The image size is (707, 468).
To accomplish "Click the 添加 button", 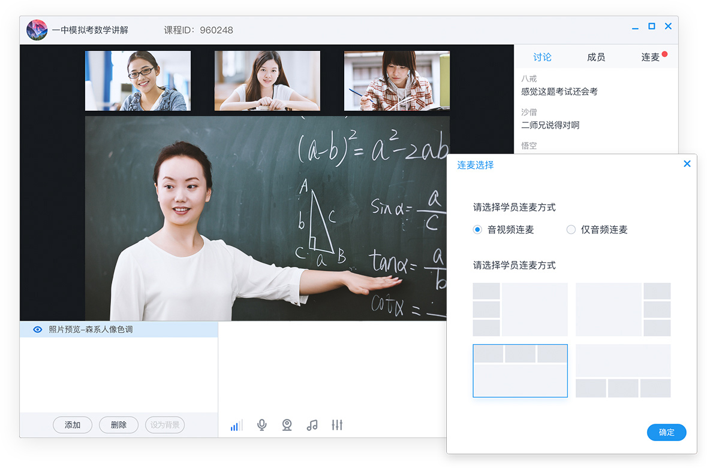I will pyautogui.click(x=73, y=425).
